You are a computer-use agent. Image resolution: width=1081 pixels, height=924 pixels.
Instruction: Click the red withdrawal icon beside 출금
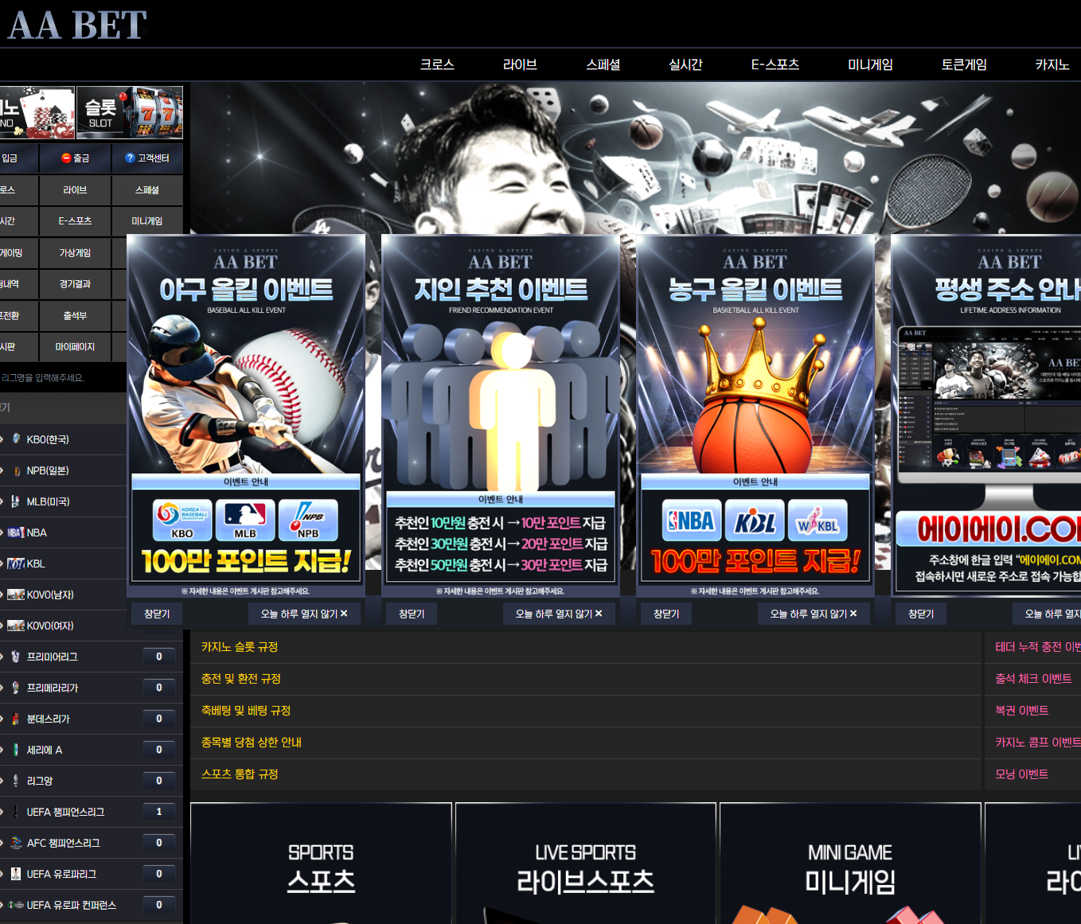(x=67, y=158)
